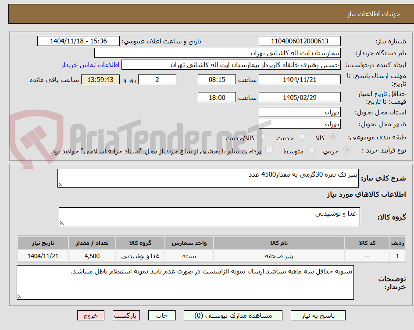Screen dimensions: 414x330
Task: Click the بازگشت back button
Action: click(x=126, y=316)
